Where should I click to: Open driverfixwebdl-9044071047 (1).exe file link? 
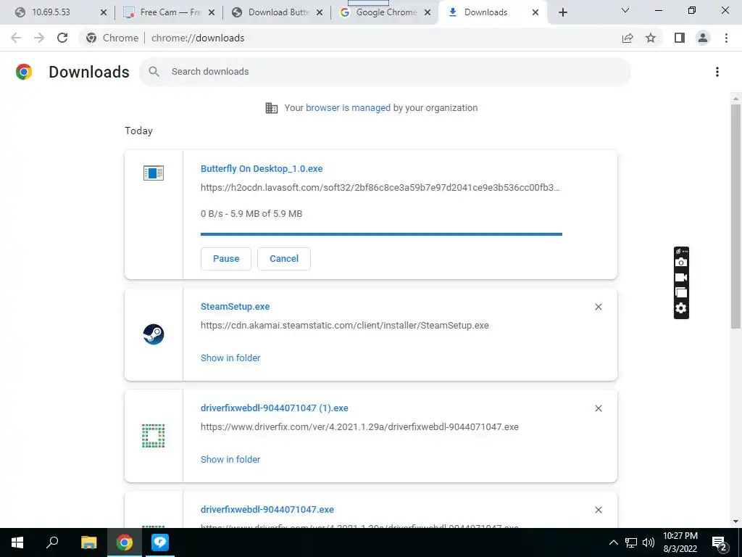click(x=275, y=408)
